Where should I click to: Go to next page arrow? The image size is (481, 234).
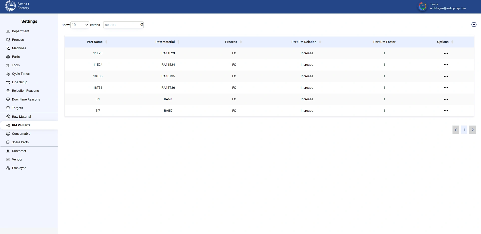click(x=472, y=130)
